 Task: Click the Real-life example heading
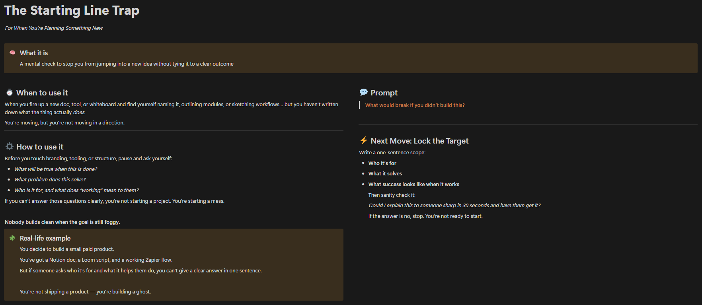click(45, 238)
